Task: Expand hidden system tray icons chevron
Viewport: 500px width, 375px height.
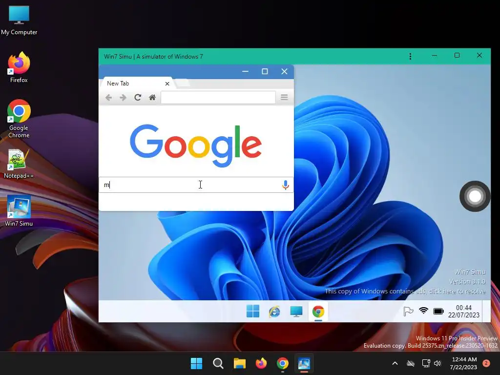Action: click(x=395, y=363)
